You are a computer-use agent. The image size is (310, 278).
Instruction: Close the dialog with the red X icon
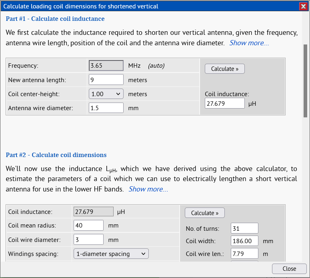[303, 6]
